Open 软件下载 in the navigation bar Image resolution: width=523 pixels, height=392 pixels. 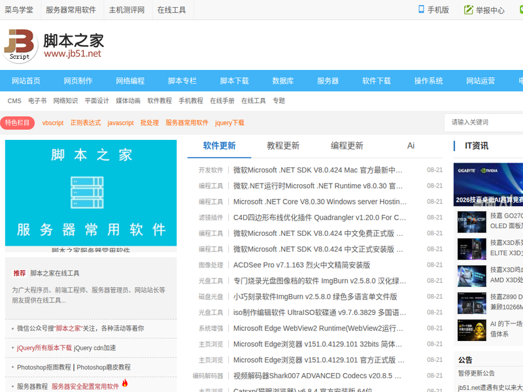pos(377,80)
